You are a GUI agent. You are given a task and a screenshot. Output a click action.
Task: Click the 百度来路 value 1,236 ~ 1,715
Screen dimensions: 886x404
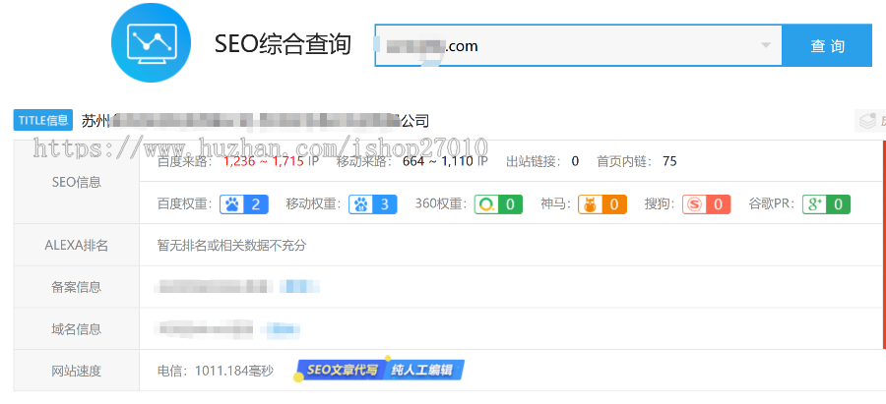coord(263,161)
